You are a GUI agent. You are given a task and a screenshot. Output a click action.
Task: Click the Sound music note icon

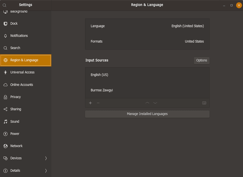pos(5,121)
